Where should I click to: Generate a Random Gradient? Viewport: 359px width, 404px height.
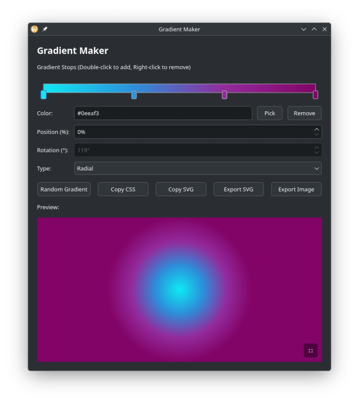click(x=64, y=189)
